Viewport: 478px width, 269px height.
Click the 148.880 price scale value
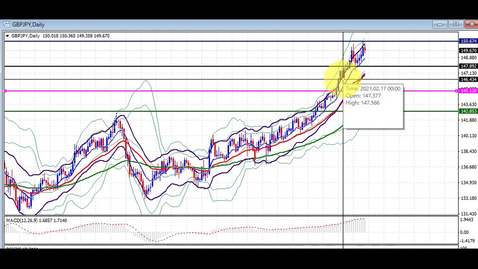[469, 58]
